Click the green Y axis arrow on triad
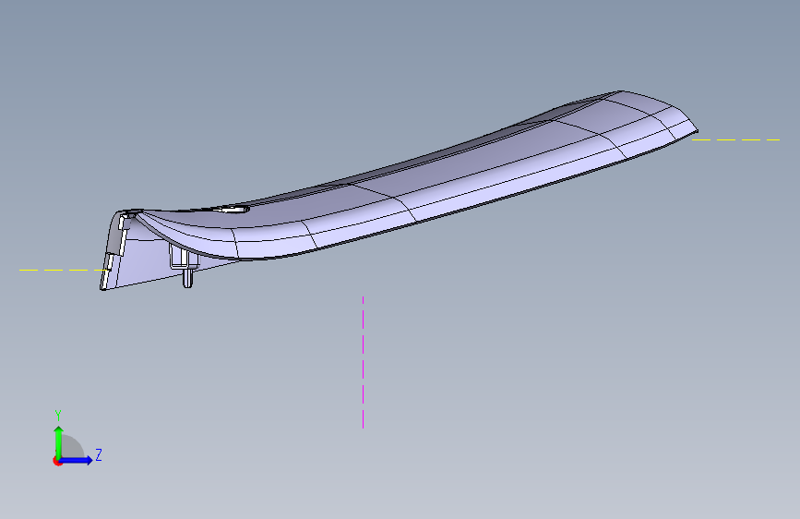This screenshot has height=519, width=800. click(59, 441)
